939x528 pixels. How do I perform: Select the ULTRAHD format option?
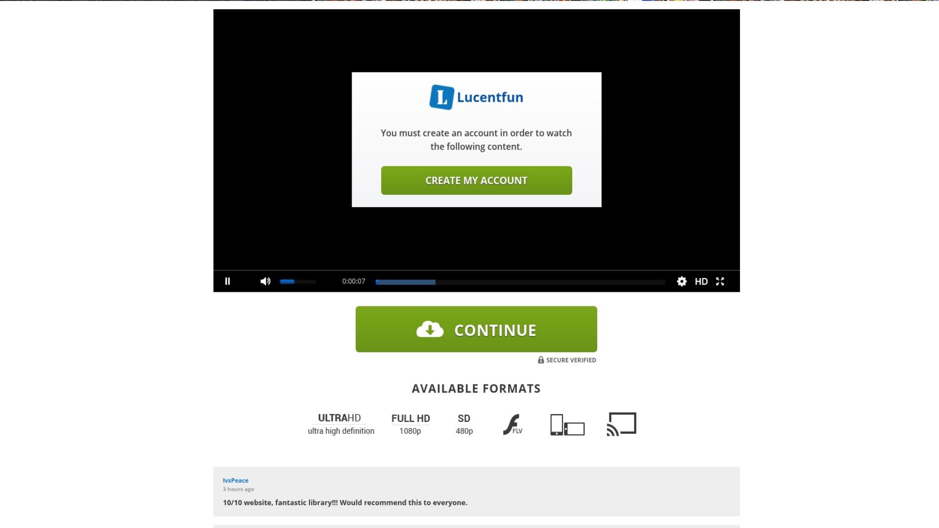point(341,424)
